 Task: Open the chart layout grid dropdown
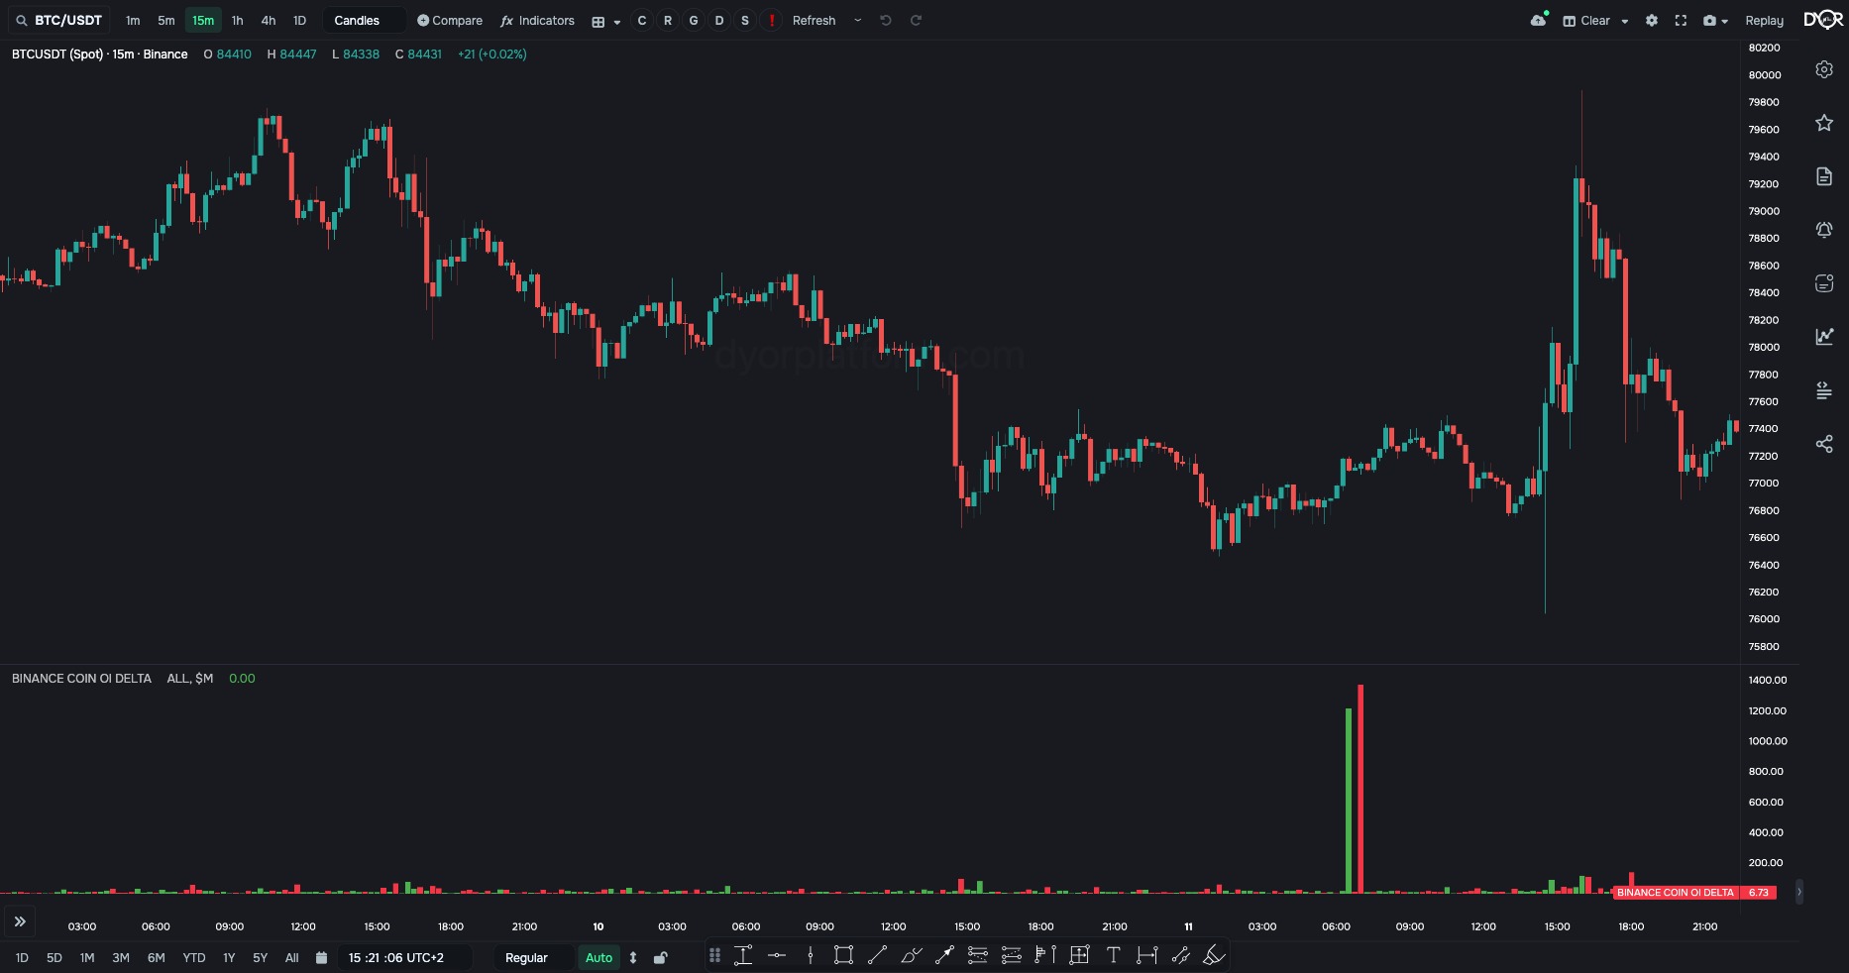(605, 21)
